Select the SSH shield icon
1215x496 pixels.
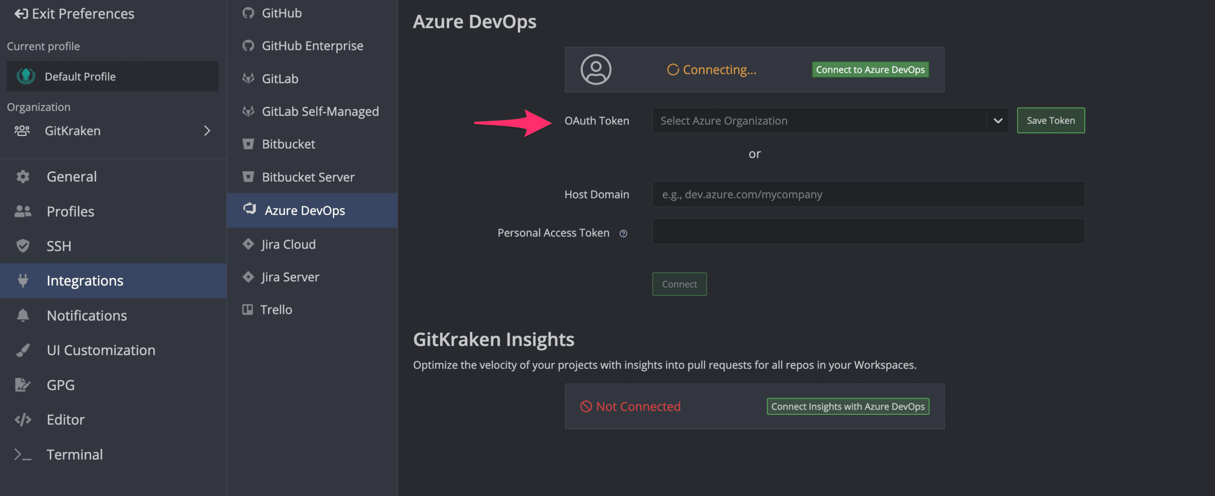click(22, 246)
